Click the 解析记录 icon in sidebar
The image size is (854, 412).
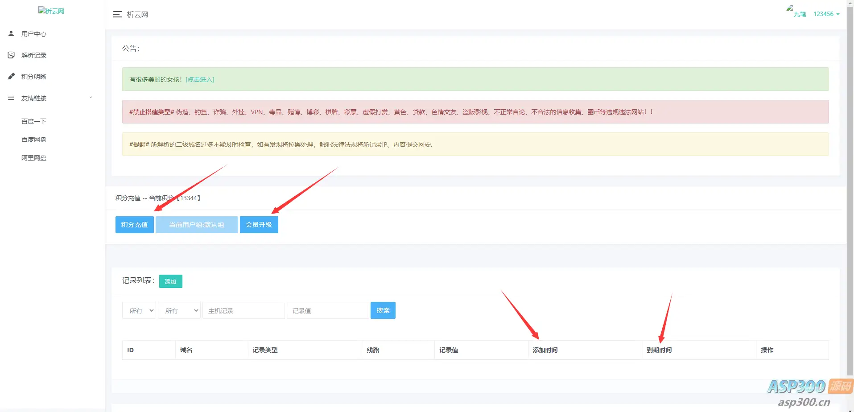[11, 55]
